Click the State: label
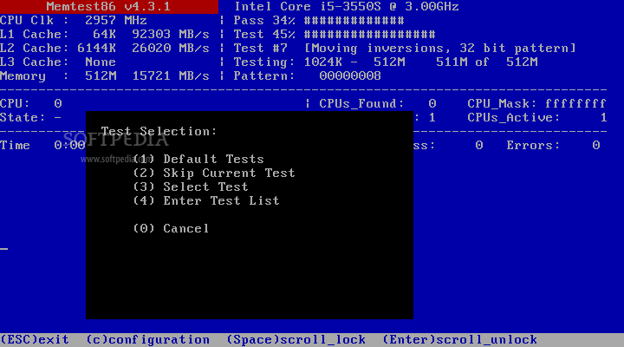Screen dimensions: 624x347 [23, 118]
